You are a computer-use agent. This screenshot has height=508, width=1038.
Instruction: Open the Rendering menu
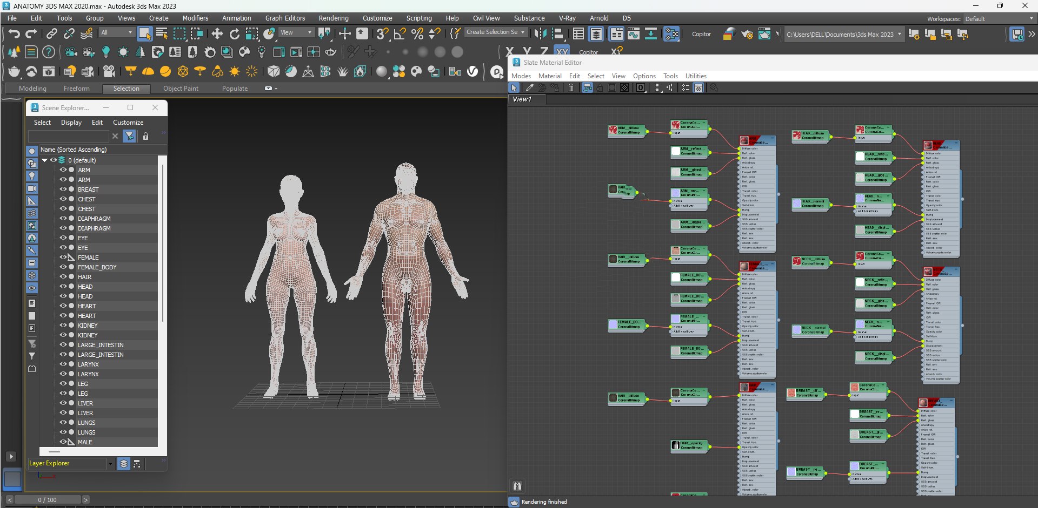(334, 18)
